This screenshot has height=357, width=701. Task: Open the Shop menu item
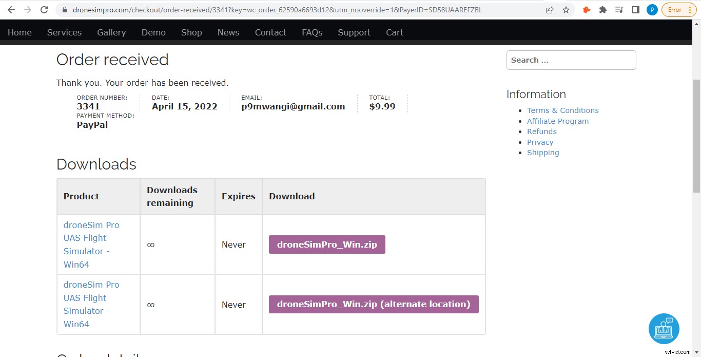(191, 32)
